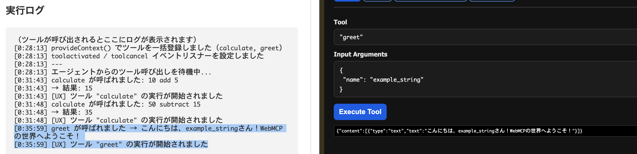Click the Input Arguments label
The height and width of the screenshot is (154, 637).
(x=360, y=54)
